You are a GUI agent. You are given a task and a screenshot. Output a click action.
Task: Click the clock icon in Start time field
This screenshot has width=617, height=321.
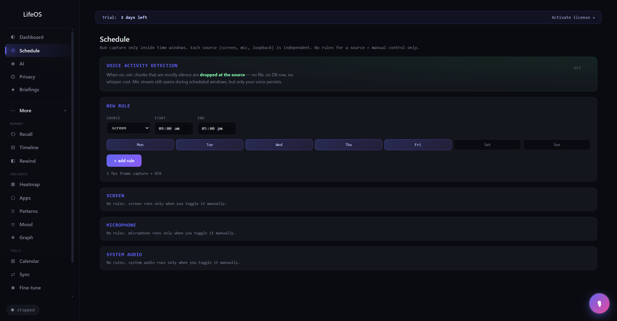click(186, 128)
